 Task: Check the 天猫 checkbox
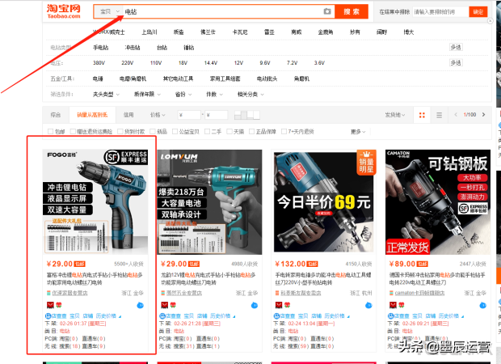(229, 132)
